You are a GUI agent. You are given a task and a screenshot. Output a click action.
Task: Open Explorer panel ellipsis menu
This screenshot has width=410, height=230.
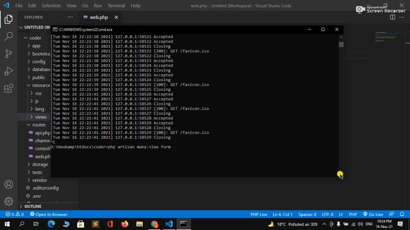pyautogui.click(x=70, y=17)
